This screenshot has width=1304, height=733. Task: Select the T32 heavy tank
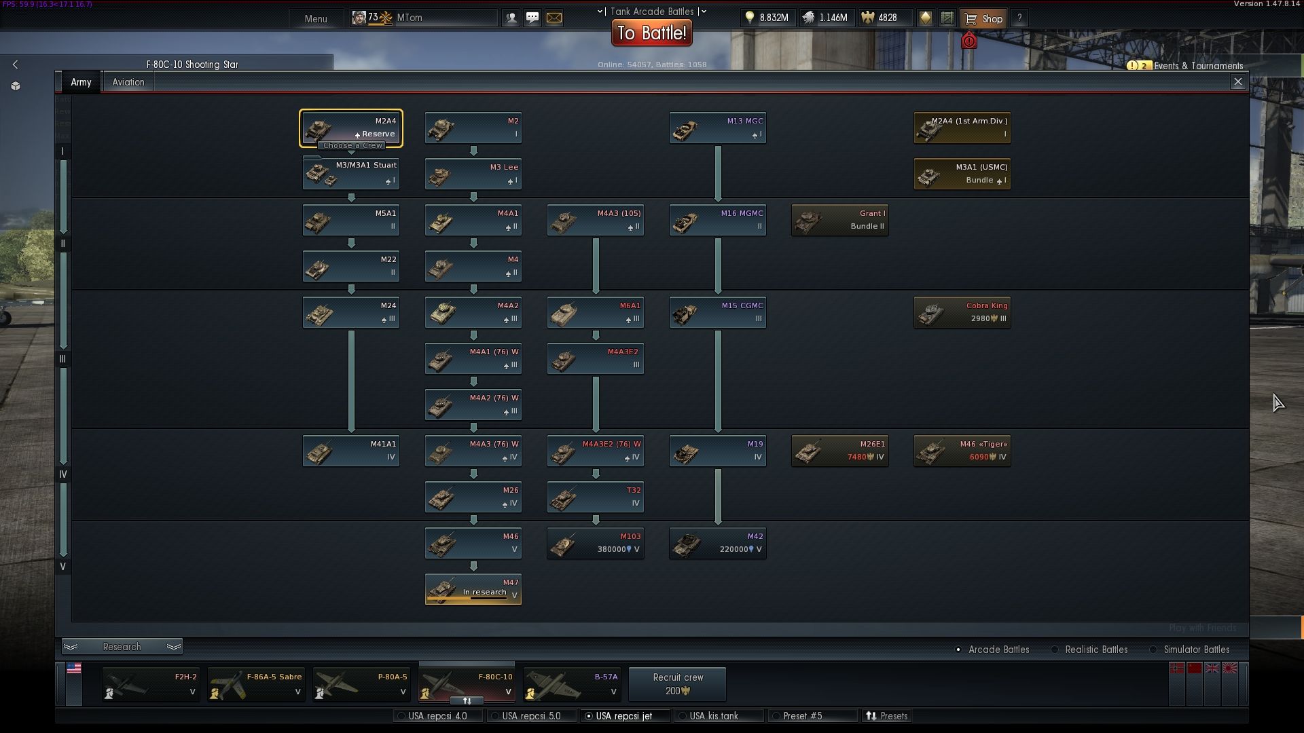point(596,497)
